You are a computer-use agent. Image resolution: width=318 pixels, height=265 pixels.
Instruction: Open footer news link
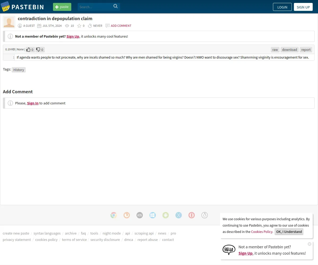click(162, 233)
